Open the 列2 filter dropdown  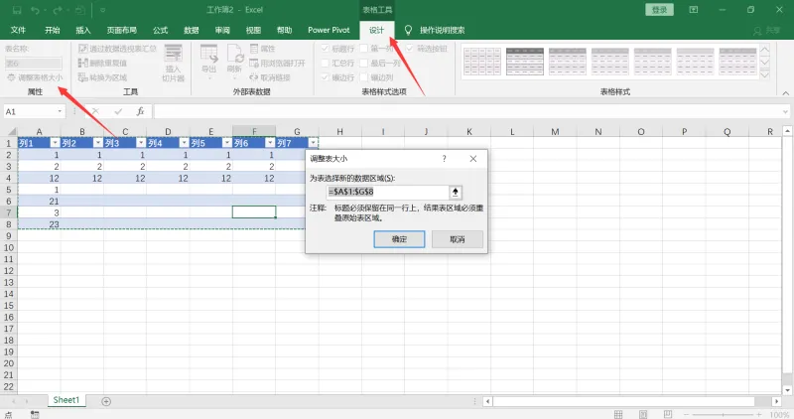(x=97, y=143)
